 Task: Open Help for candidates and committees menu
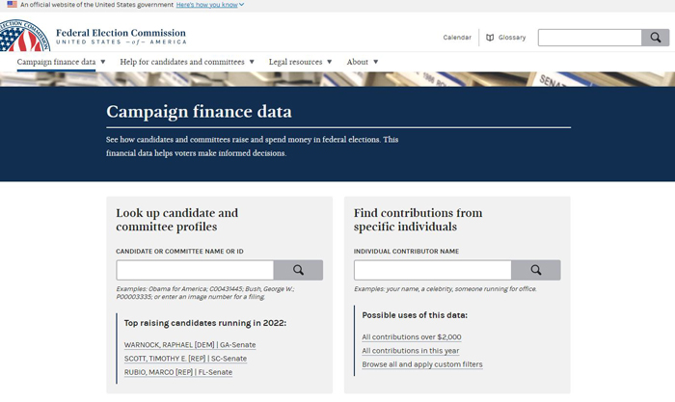pyautogui.click(x=182, y=62)
